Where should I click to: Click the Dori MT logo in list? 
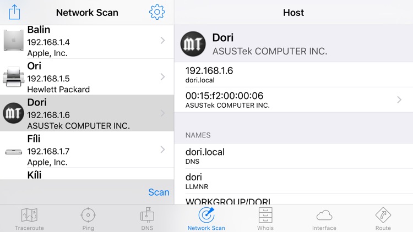coord(13,113)
